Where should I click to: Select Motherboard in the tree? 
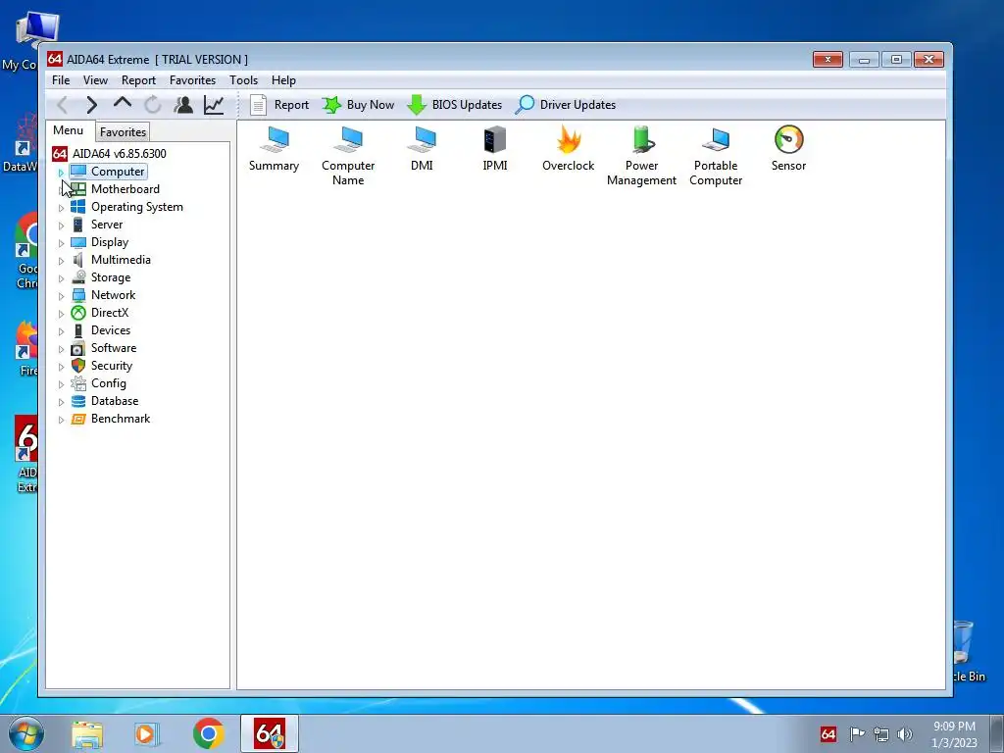coord(125,189)
